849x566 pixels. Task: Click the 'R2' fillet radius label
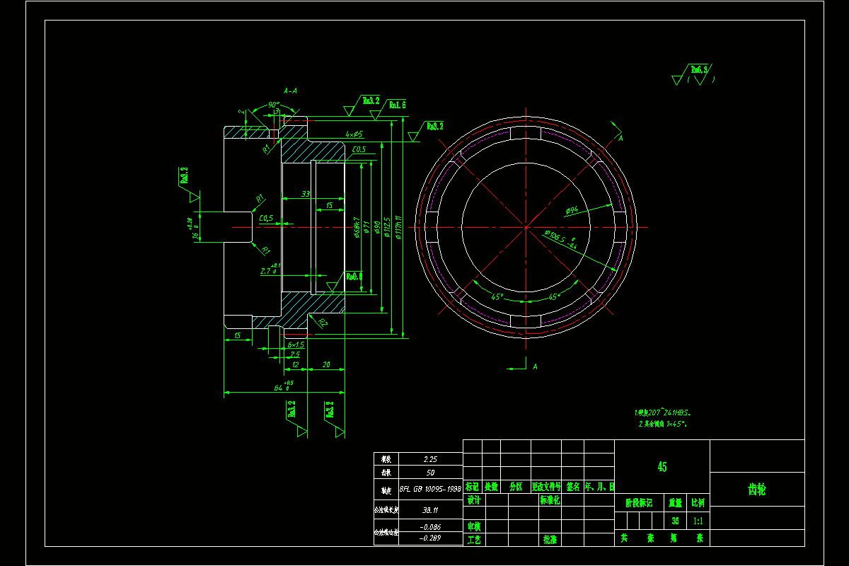[x=323, y=323]
